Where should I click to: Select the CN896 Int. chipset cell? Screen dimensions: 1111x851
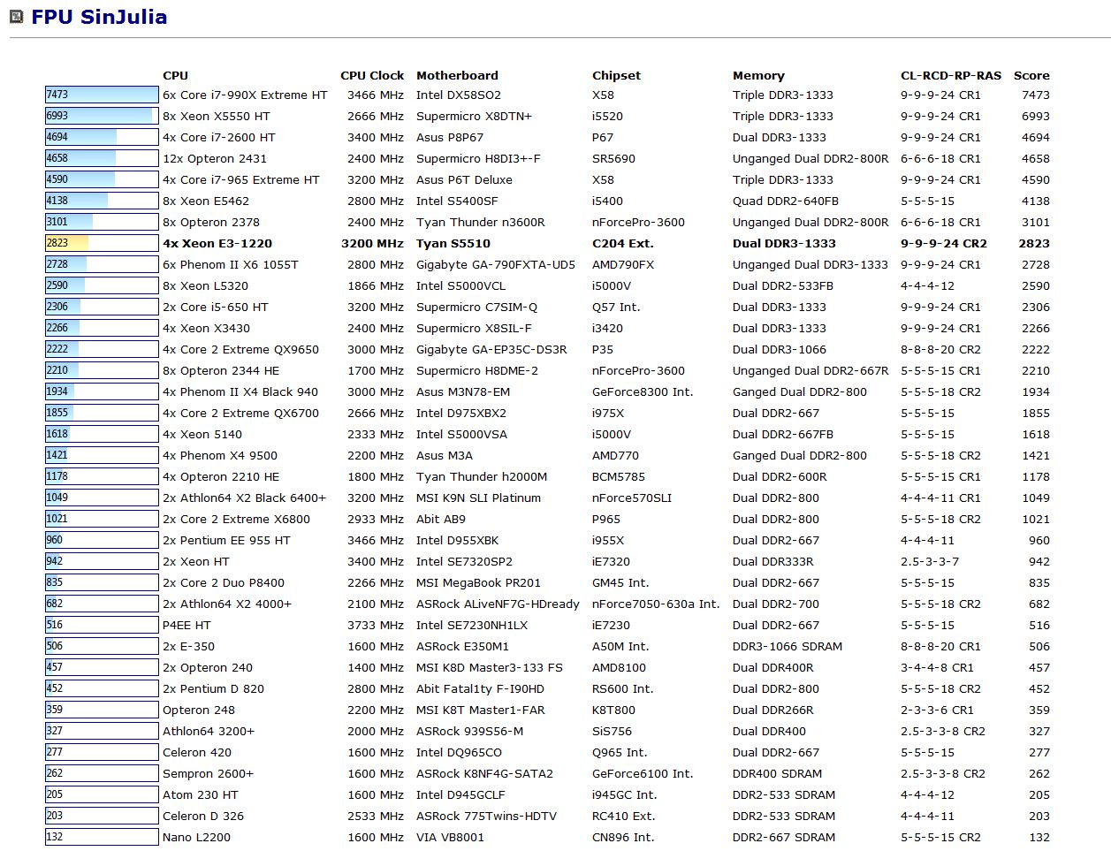point(623,837)
